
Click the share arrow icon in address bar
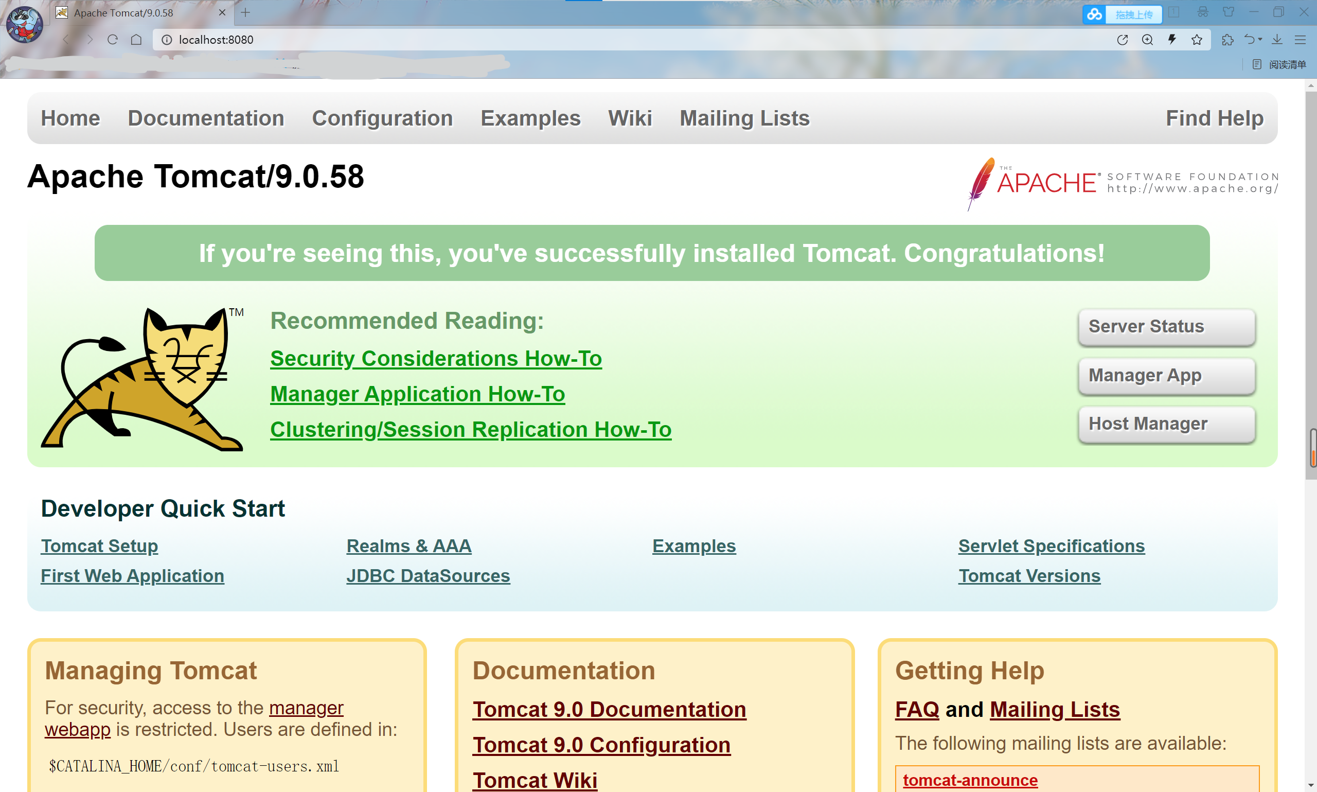(x=1123, y=40)
